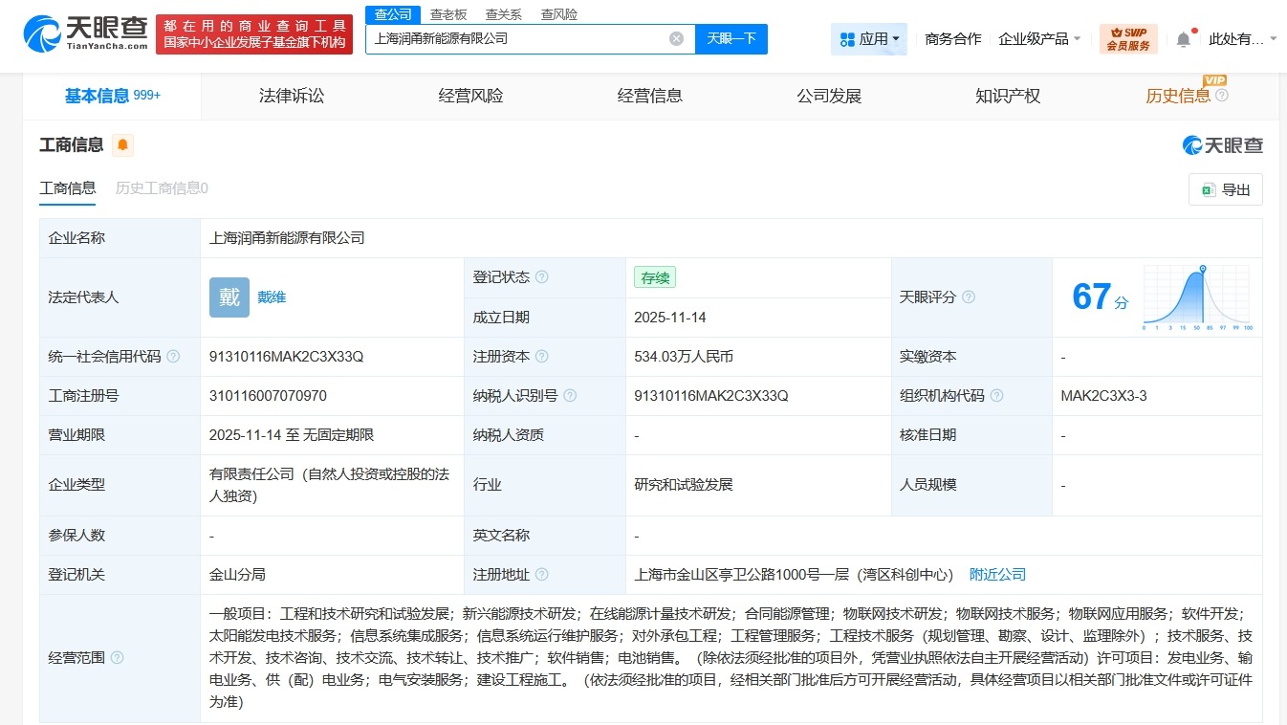The width and height of the screenshot is (1287, 725).
Task: Click the 附近公司 link beside the address
Action: pyautogui.click(x=997, y=574)
